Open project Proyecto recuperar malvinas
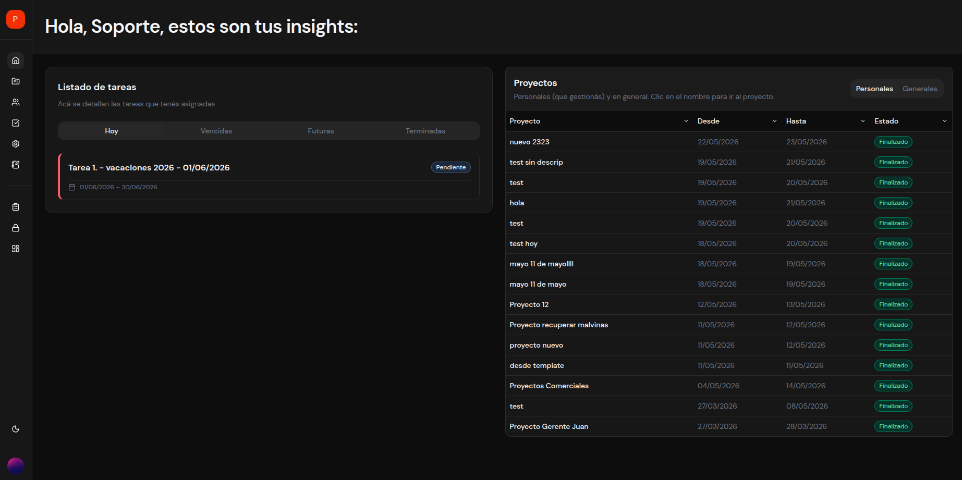 coord(559,325)
